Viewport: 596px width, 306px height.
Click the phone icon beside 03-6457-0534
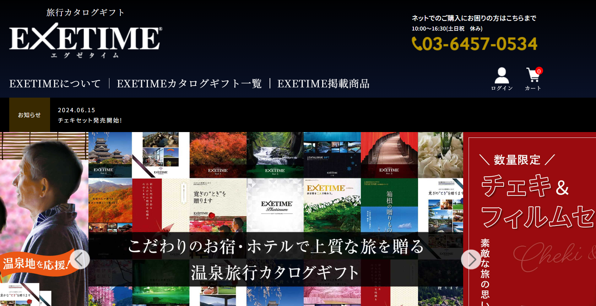pyautogui.click(x=417, y=44)
